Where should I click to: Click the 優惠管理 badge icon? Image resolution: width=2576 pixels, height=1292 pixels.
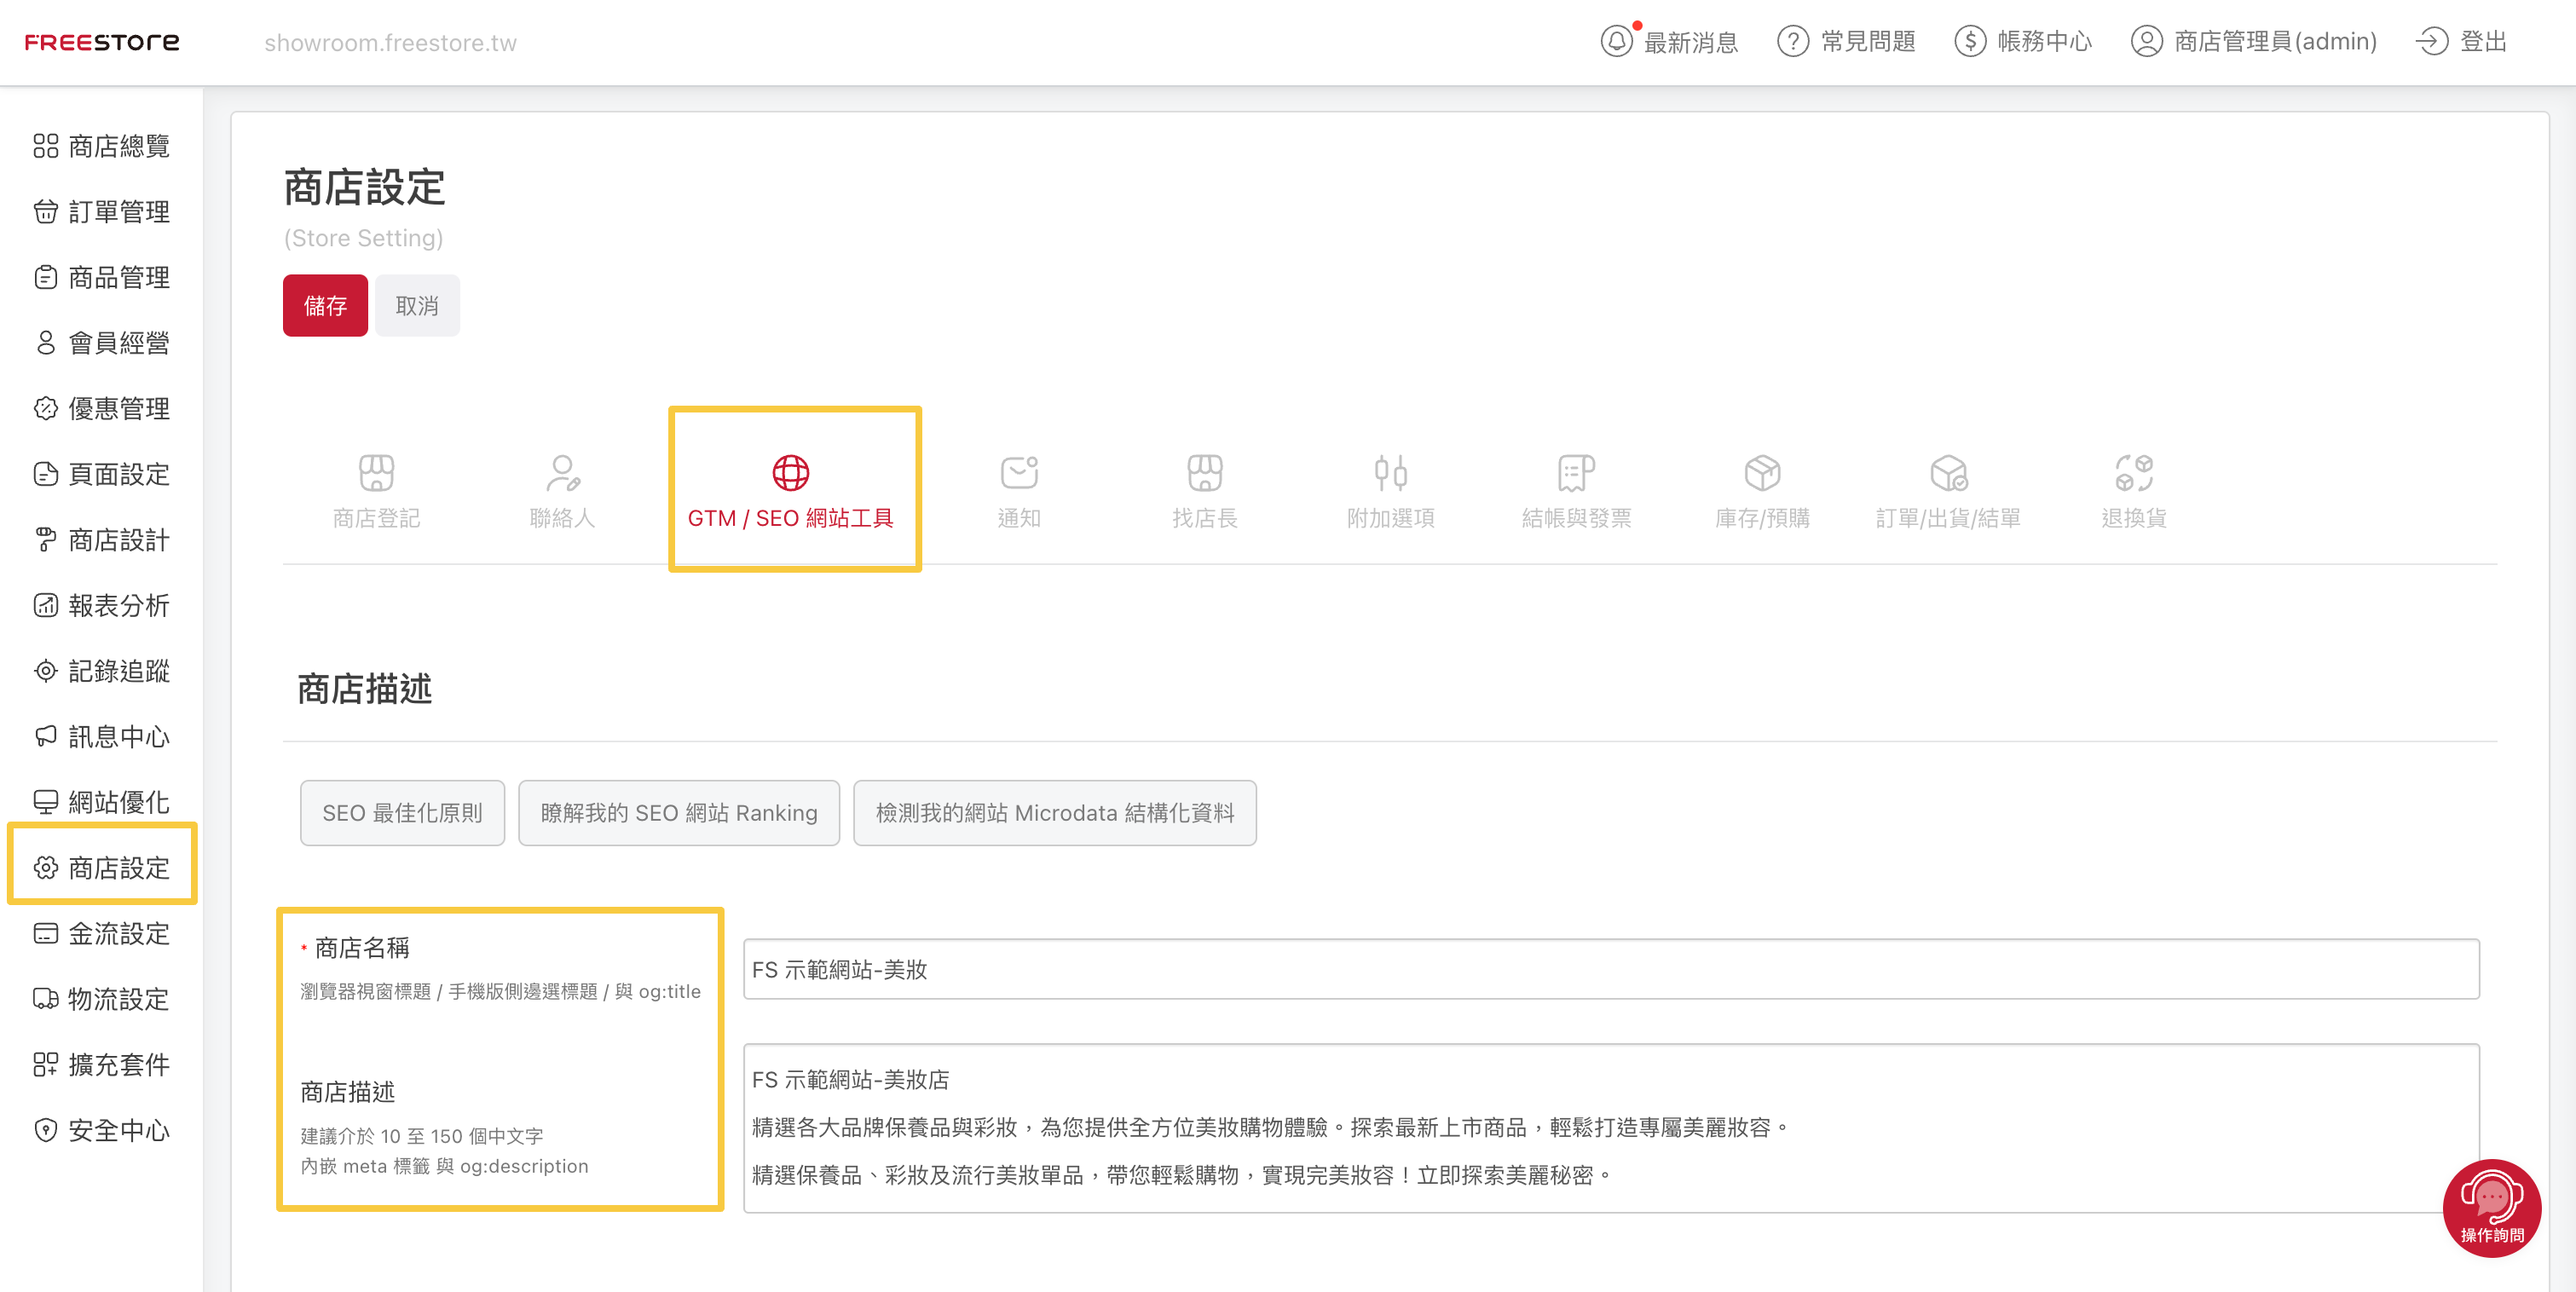click(46, 408)
